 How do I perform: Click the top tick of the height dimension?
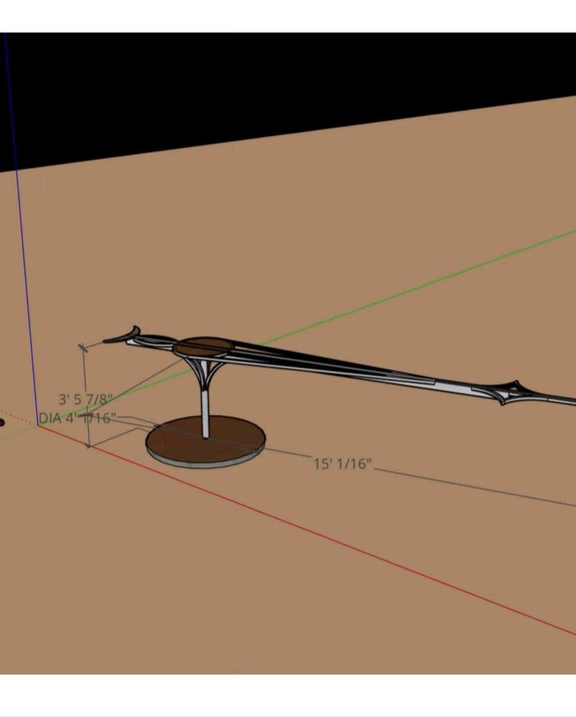click(x=83, y=347)
